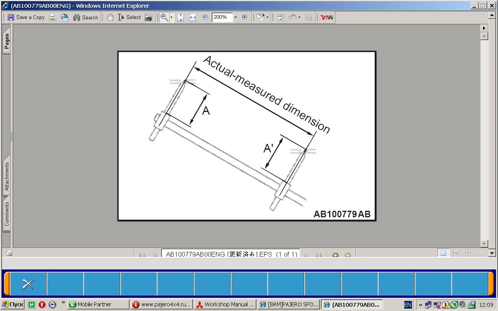The width and height of the screenshot is (498, 311).
Task: Click the zoom in plus button
Action: click(x=245, y=17)
